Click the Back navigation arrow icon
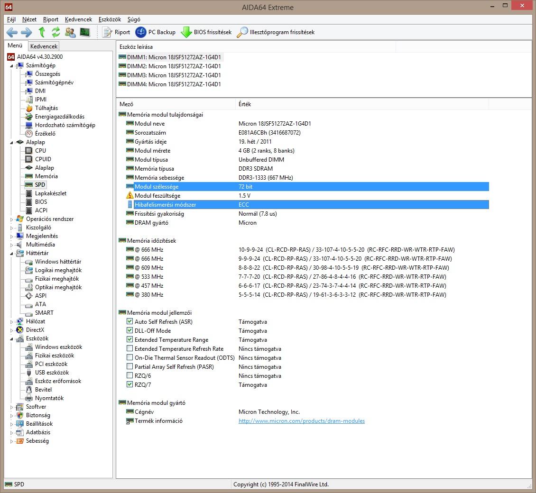Viewport: 536px width, 493px height. tap(12, 32)
